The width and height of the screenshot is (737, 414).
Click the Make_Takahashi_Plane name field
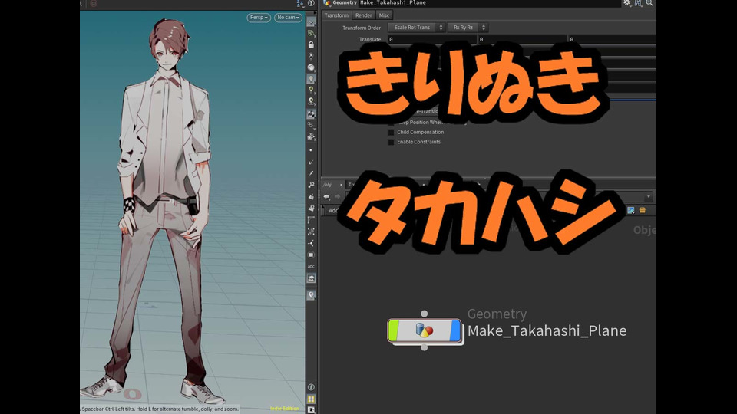coord(489,3)
